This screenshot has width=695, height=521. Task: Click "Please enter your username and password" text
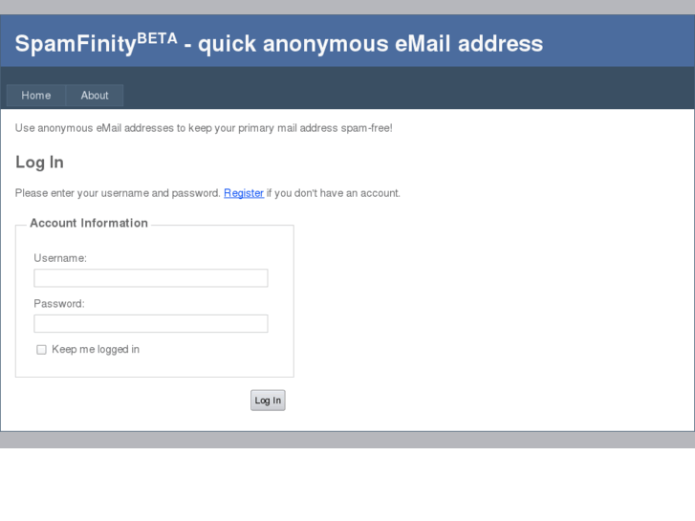click(x=118, y=193)
